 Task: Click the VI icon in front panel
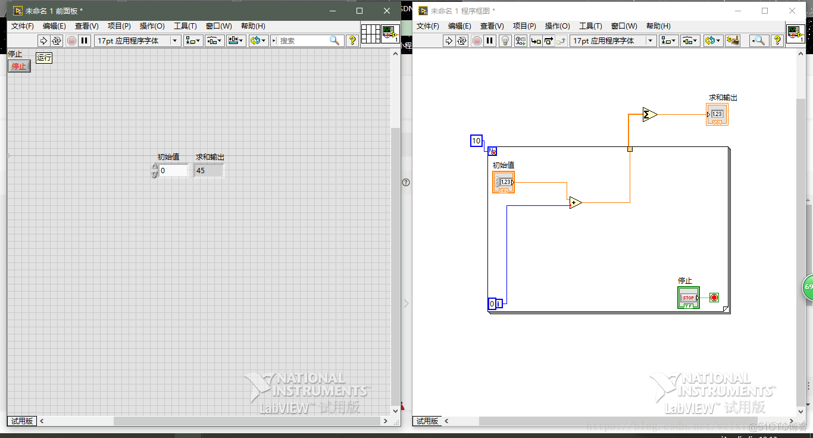click(x=391, y=34)
